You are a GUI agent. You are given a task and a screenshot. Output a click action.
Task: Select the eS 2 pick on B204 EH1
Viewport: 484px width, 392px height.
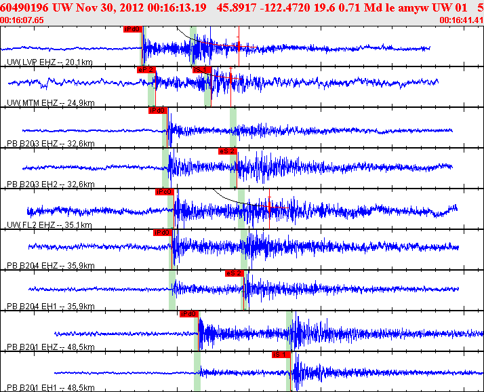pyautogui.click(x=235, y=273)
